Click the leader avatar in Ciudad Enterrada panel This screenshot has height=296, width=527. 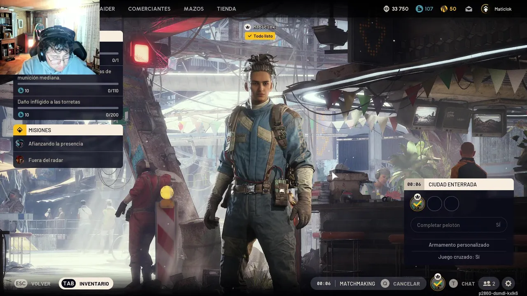point(417,203)
